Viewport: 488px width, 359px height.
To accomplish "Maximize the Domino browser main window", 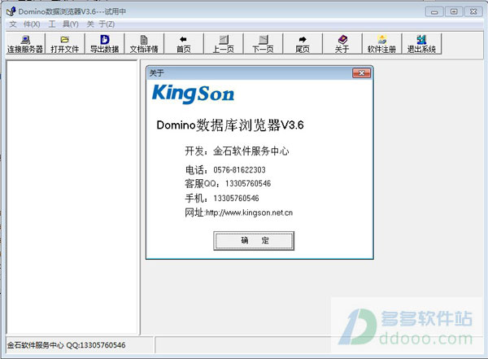I will (x=454, y=12).
